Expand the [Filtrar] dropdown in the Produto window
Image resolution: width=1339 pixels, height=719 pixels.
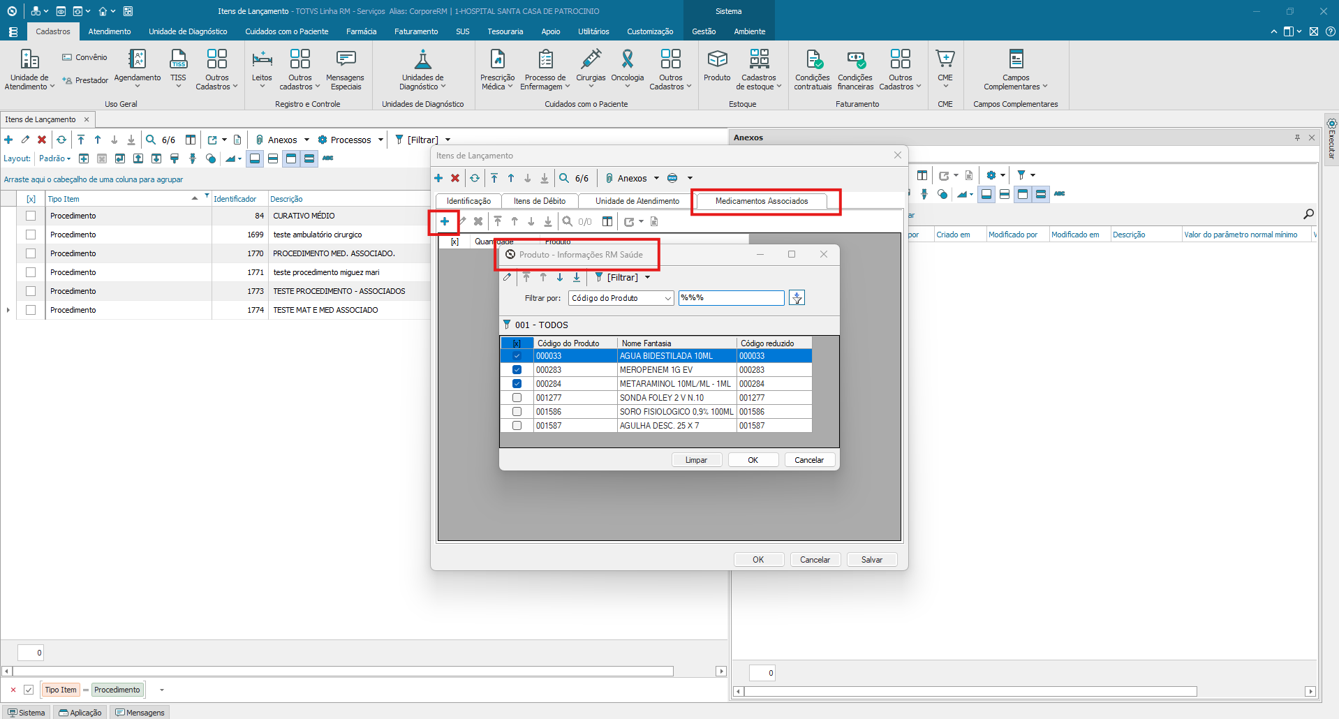coord(648,277)
